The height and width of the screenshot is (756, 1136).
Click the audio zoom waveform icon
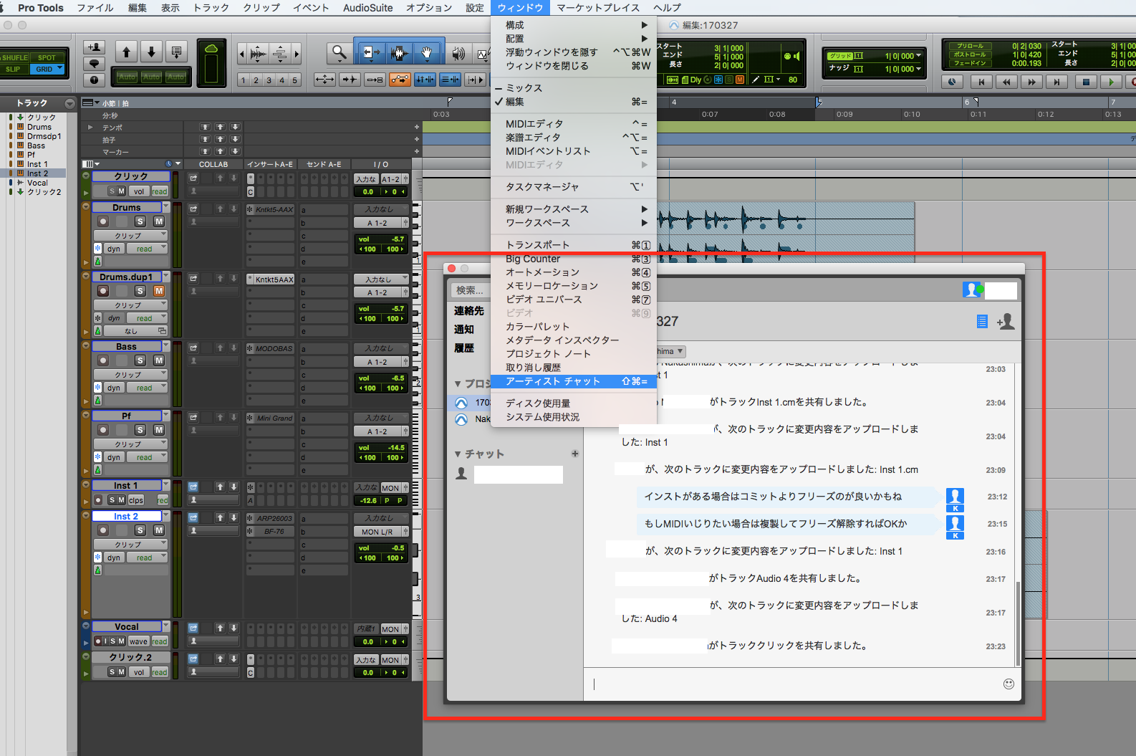click(259, 54)
